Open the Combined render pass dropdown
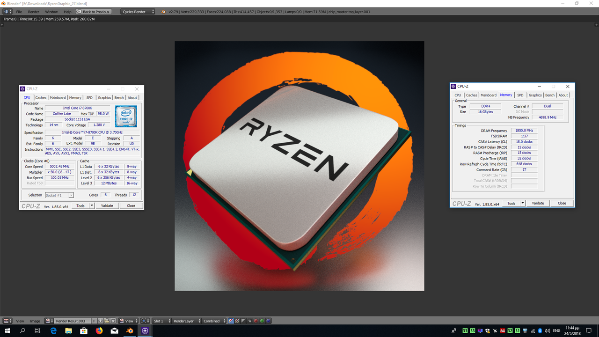 point(214,321)
